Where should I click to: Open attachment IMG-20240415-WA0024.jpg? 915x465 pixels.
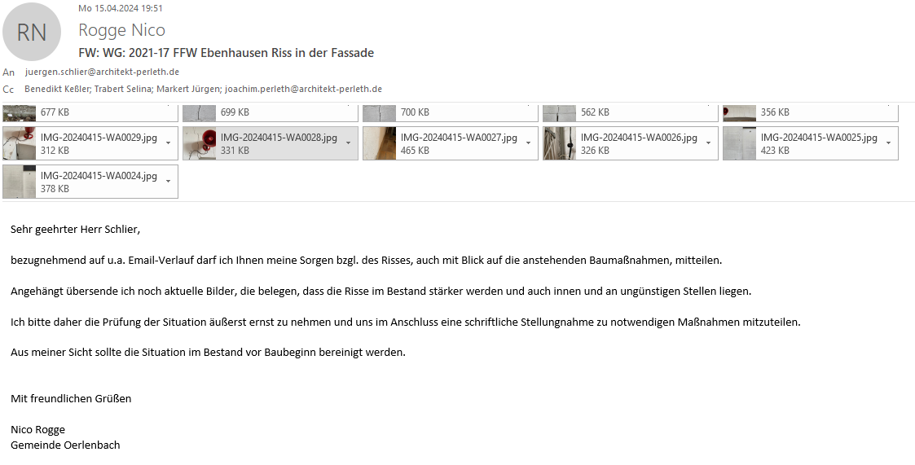click(90, 182)
